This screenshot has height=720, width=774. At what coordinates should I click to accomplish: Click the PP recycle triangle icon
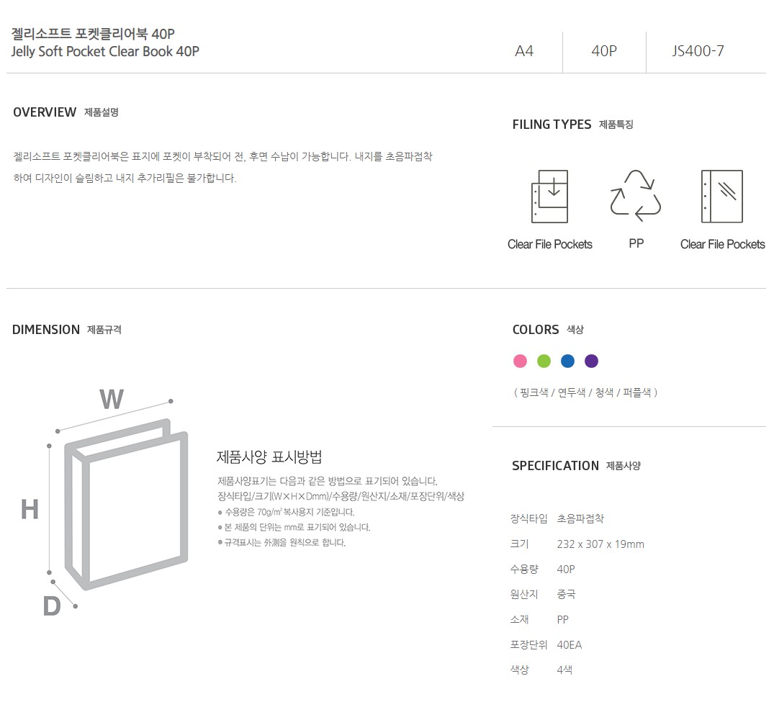(636, 194)
